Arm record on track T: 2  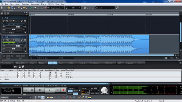coord(11,21)
